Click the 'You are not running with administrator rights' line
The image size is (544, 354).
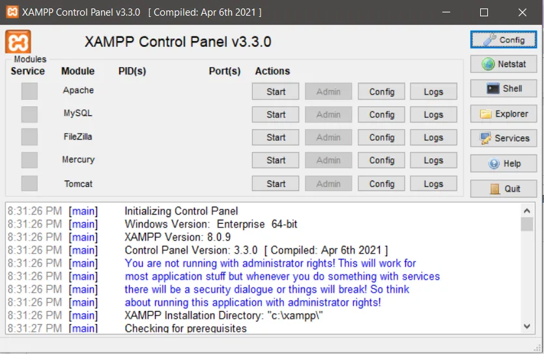point(270,263)
